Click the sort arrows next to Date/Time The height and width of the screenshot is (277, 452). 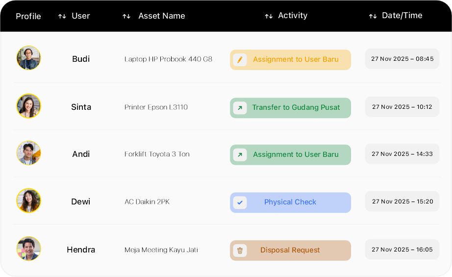click(373, 16)
